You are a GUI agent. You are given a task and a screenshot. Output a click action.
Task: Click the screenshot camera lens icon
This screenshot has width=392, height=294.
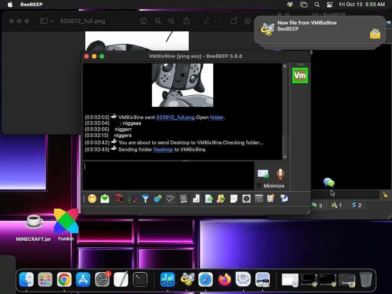246,199
